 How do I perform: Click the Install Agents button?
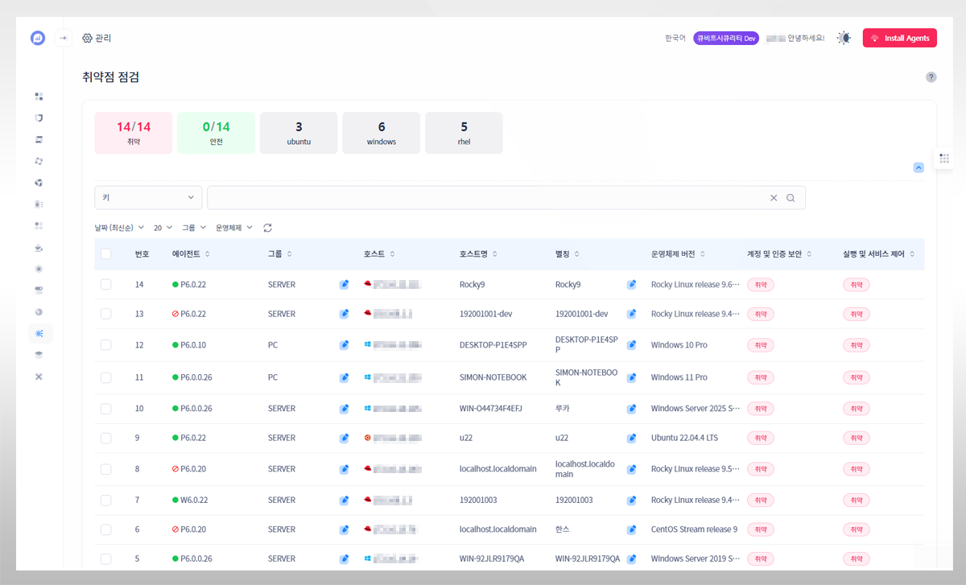tap(899, 38)
